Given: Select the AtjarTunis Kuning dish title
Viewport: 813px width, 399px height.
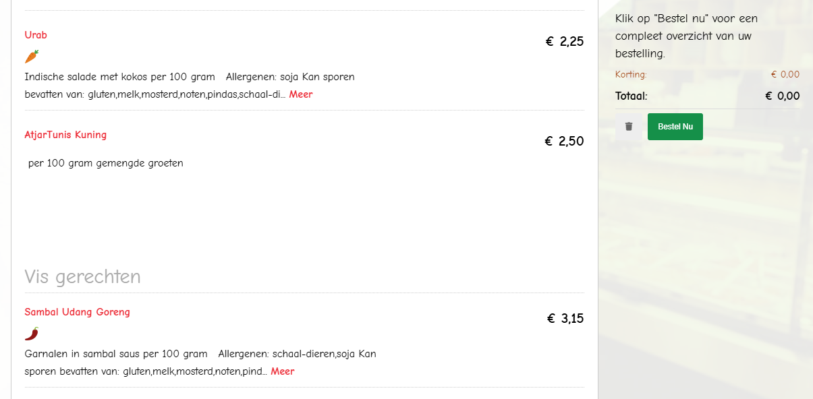Looking at the screenshot, I should tap(65, 134).
